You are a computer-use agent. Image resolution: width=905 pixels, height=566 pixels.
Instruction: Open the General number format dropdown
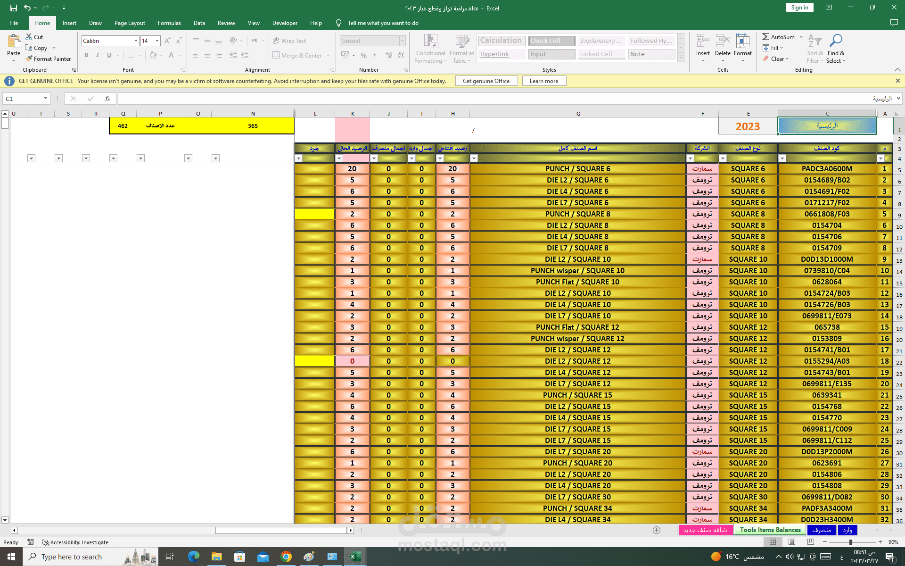coord(402,41)
